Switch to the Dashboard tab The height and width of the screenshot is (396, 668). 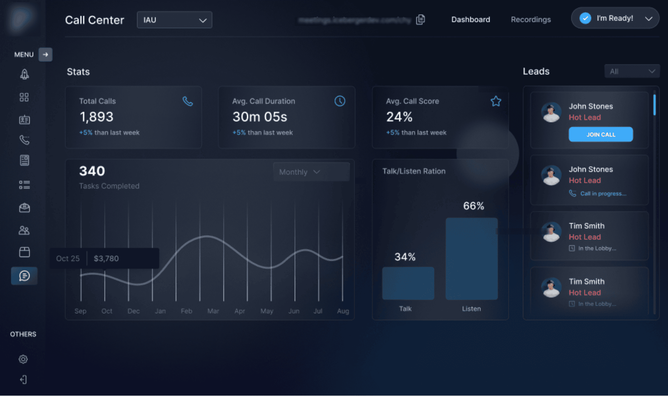tap(471, 19)
